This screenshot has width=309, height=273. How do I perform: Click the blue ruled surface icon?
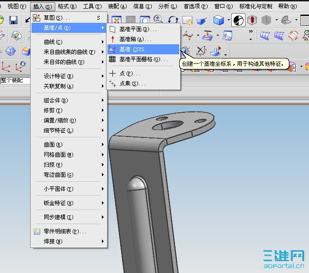[x=265, y=36]
